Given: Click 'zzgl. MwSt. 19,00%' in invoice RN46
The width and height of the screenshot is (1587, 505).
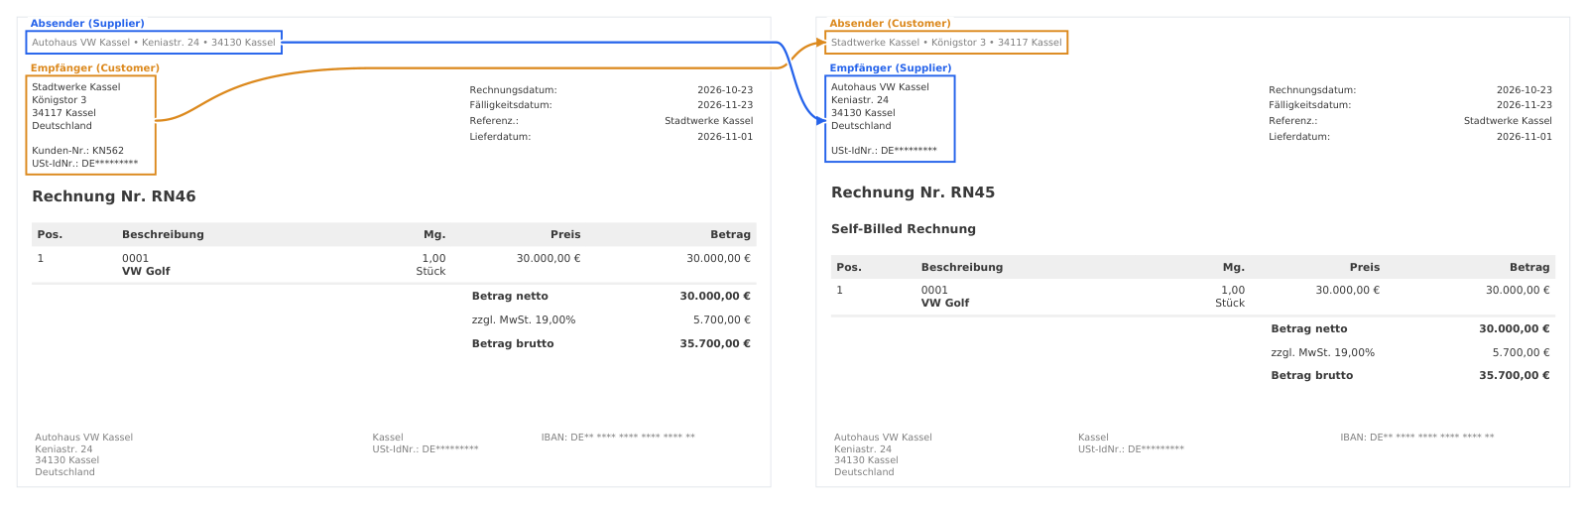Looking at the screenshot, I should pyautogui.click(x=524, y=320).
